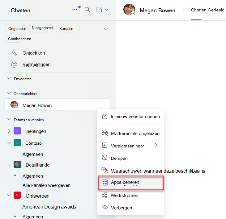Click the Chatten panel title

(20, 10)
